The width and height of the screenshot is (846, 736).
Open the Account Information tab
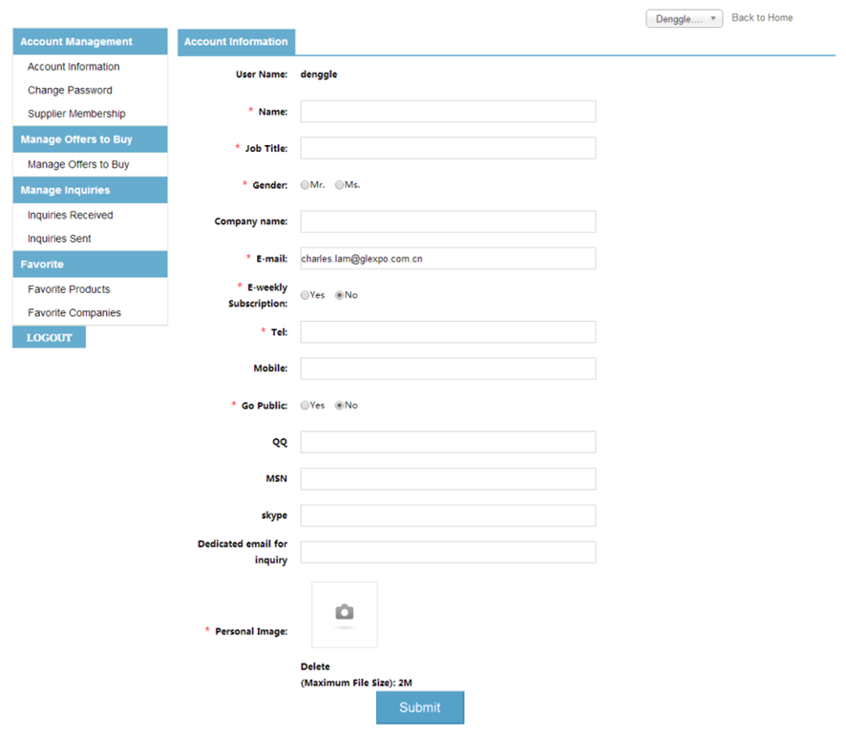pyautogui.click(x=236, y=42)
